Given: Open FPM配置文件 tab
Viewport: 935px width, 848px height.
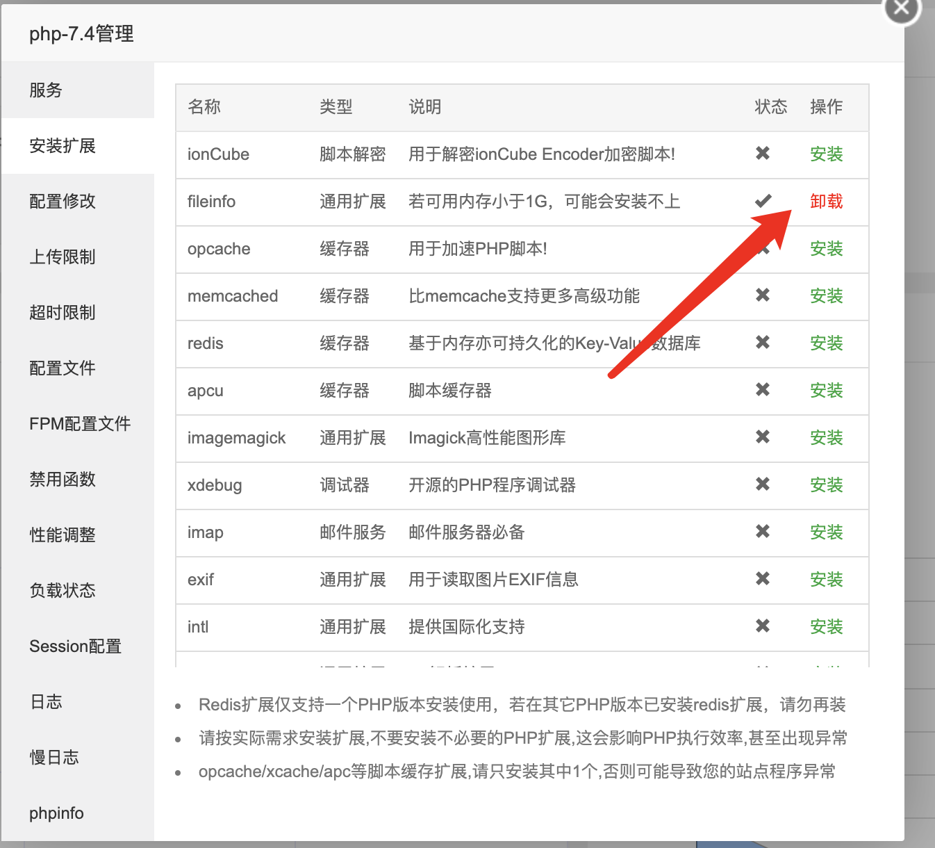Looking at the screenshot, I should click(x=78, y=424).
